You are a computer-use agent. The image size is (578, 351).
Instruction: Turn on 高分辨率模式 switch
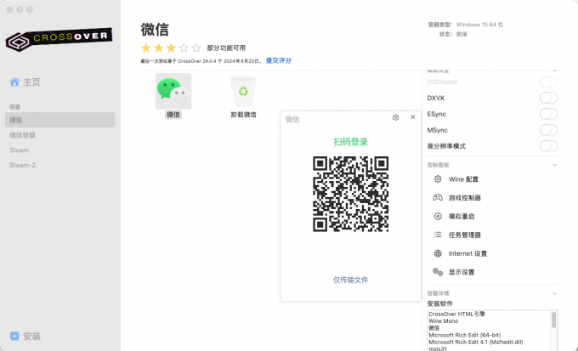(548, 146)
